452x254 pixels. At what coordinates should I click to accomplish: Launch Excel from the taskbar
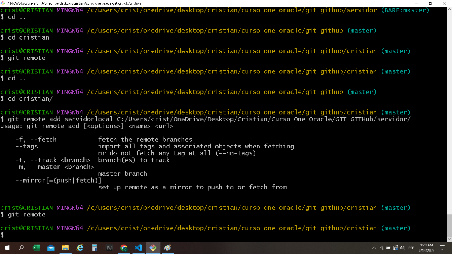(x=36, y=248)
